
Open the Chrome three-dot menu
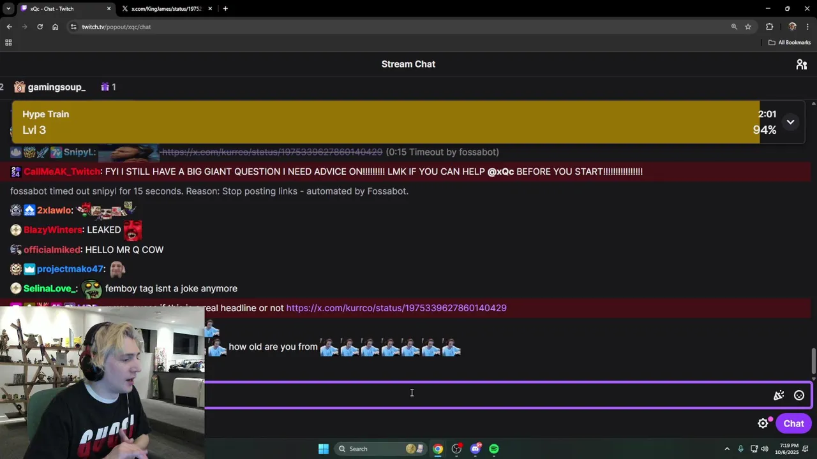[x=808, y=27]
